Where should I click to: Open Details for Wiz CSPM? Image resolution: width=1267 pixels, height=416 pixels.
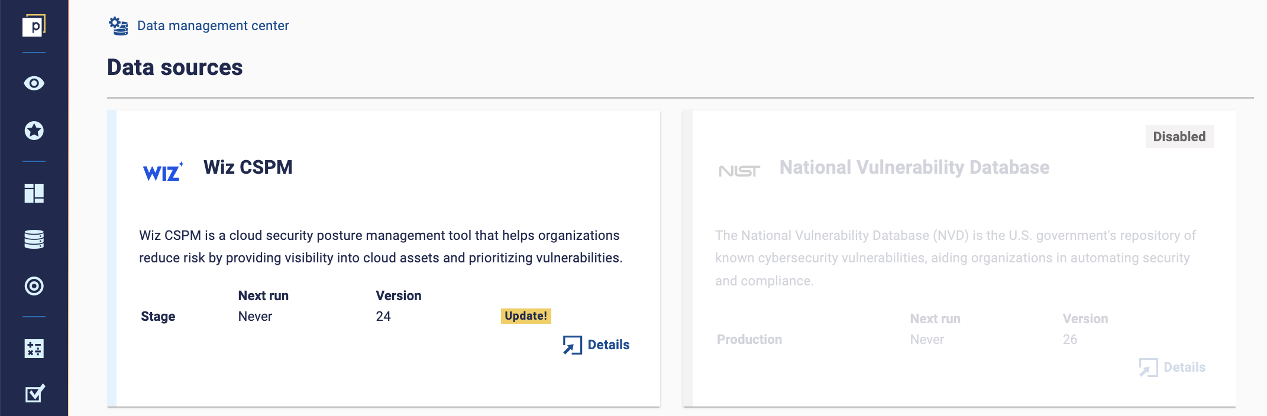[x=596, y=344]
